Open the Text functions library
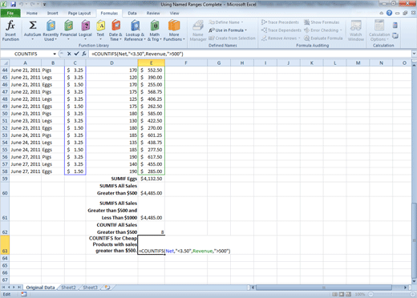Viewport: 417px width, 298px height. coord(100,30)
